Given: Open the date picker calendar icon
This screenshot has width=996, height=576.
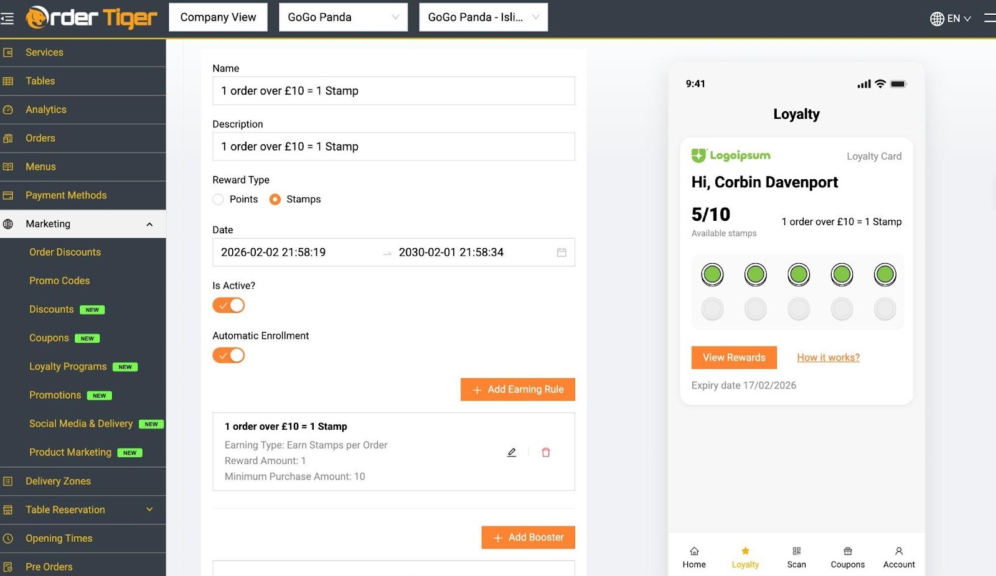Looking at the screenshot, I should [561, 253].
